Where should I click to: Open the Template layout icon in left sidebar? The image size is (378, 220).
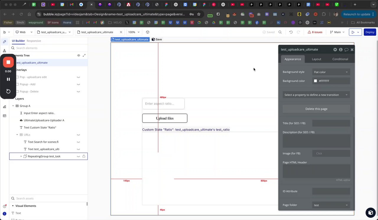tap(4, 116)
